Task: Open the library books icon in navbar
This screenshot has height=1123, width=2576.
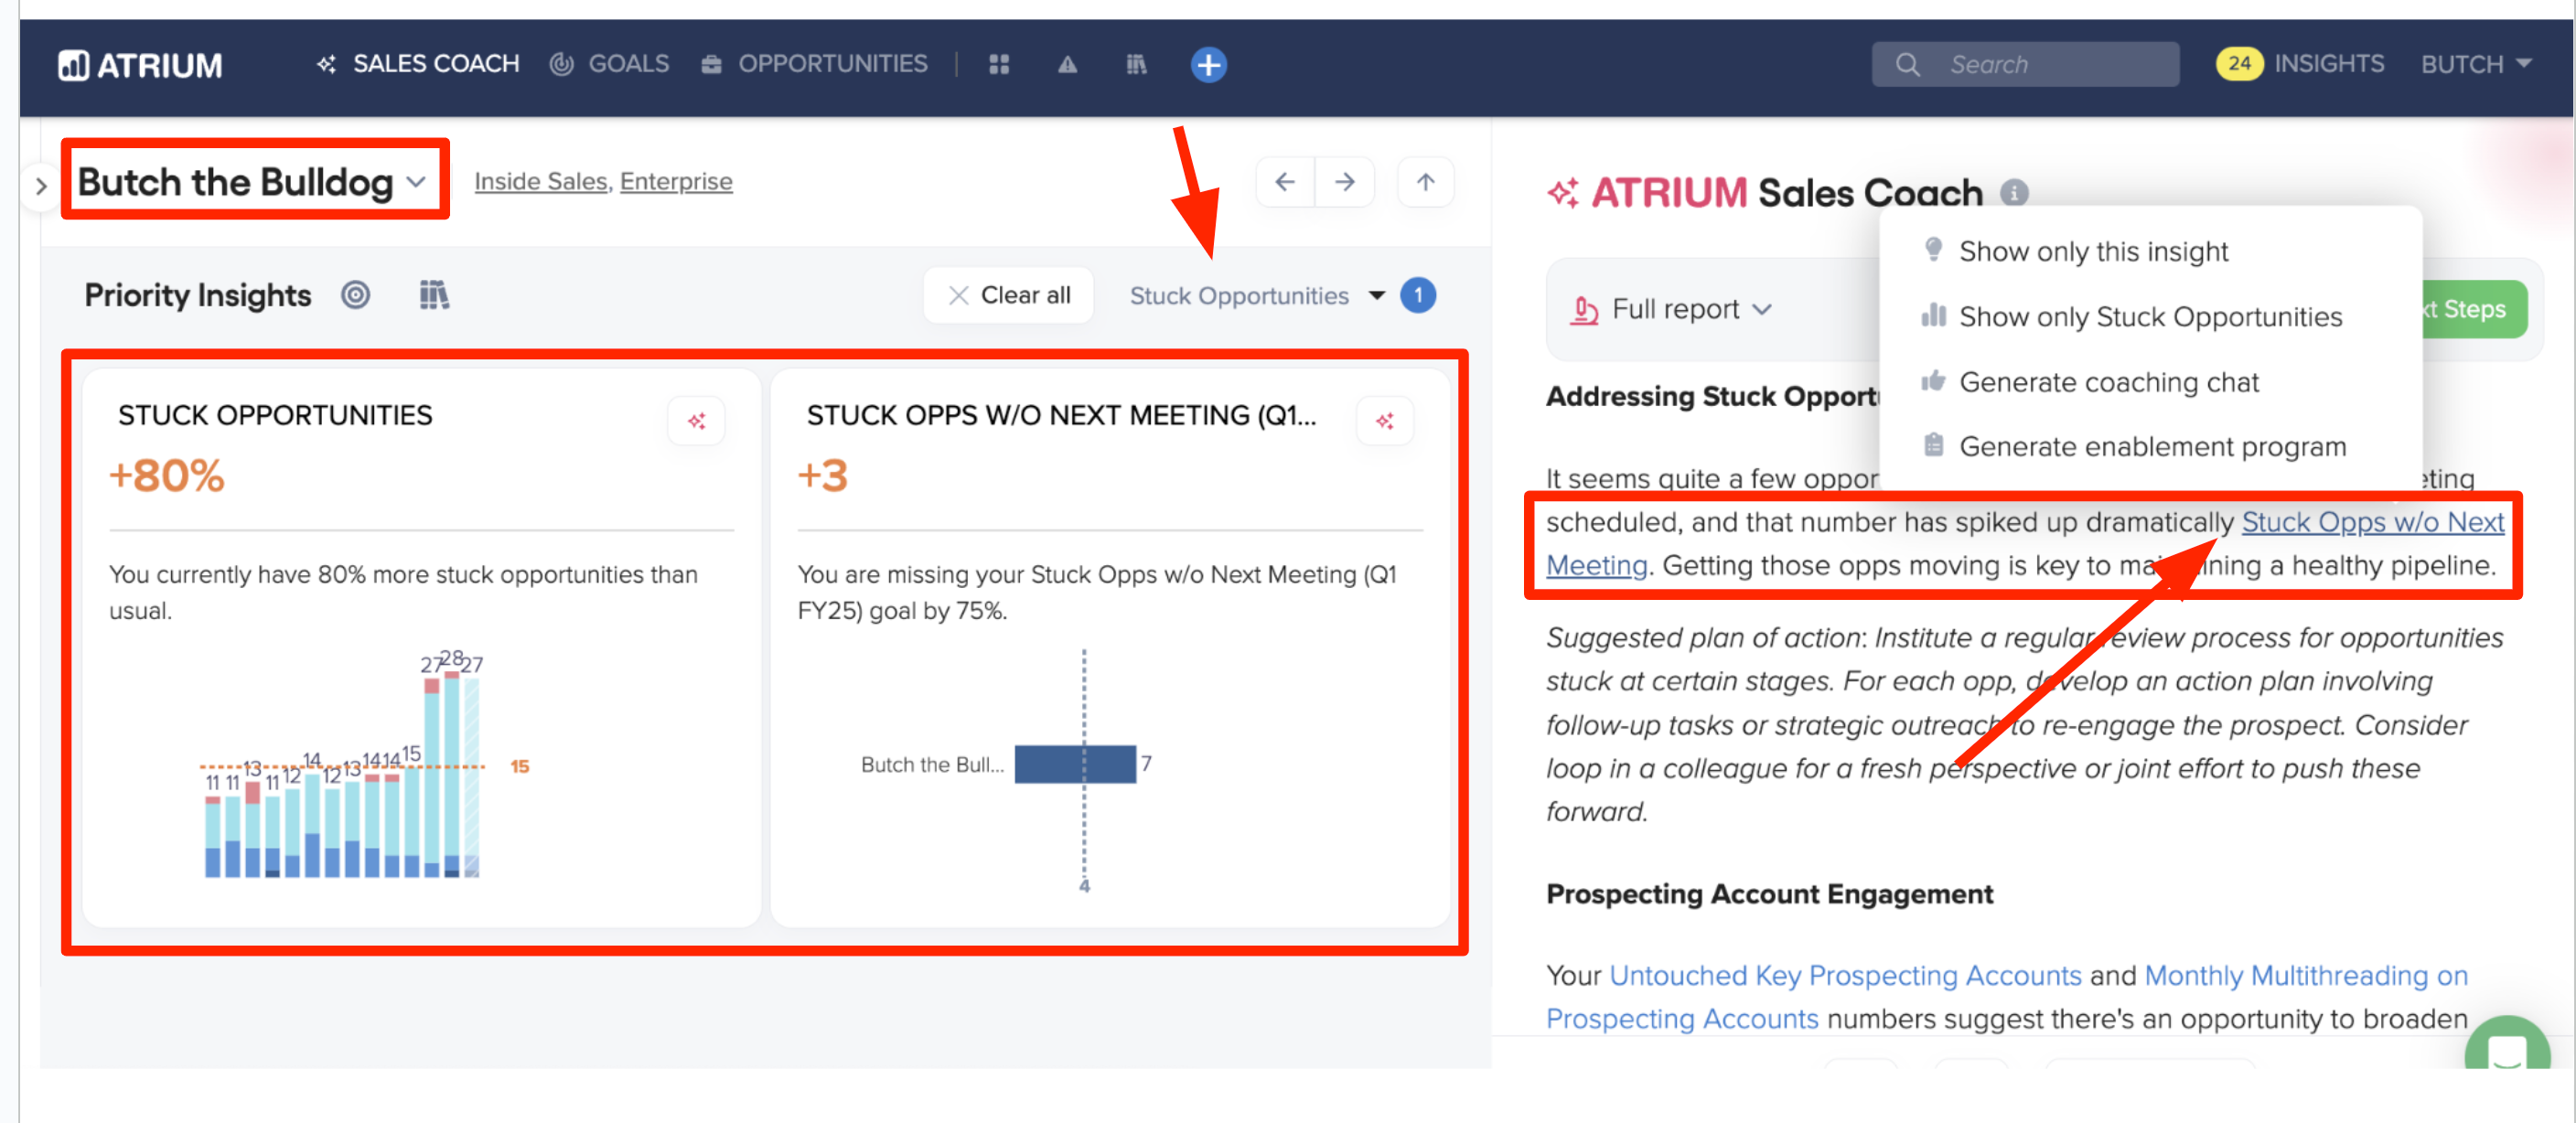Action: click(x=1136, y=65)
